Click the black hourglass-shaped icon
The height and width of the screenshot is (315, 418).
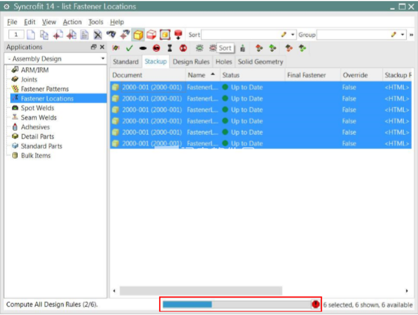tap(170, 48)
